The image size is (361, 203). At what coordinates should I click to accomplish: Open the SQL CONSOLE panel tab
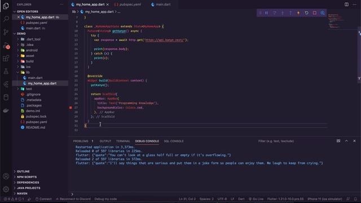tap(174, 141)
